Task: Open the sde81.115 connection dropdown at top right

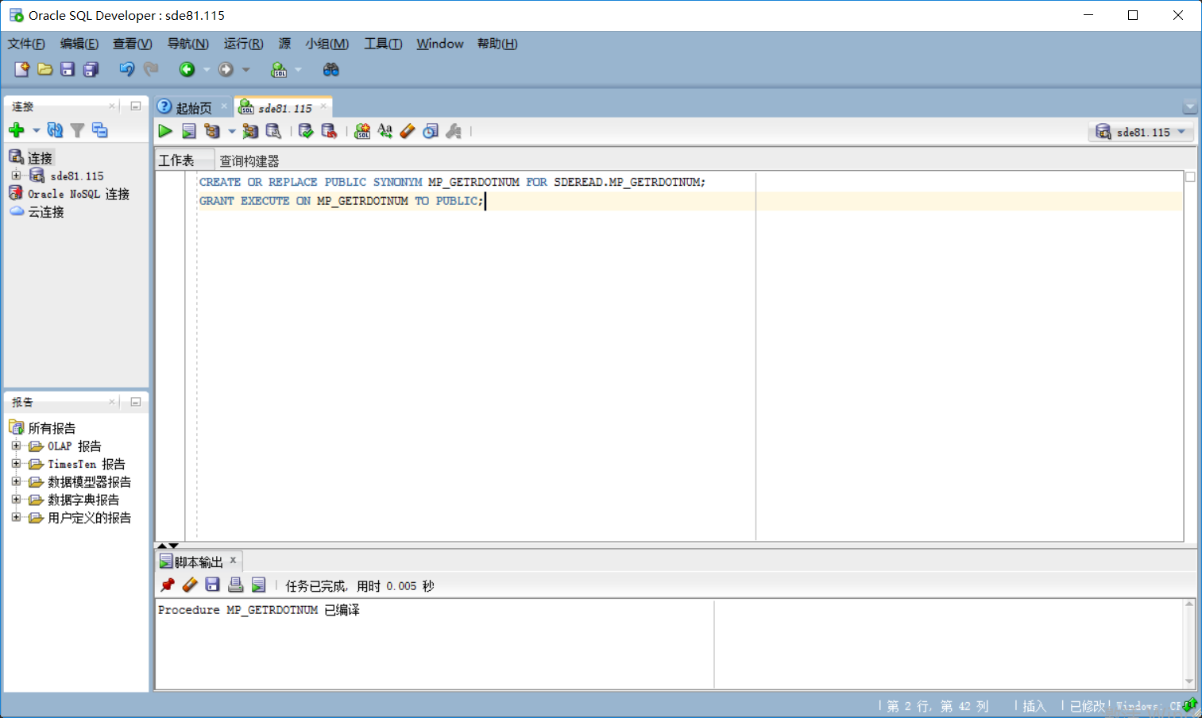Action: pyautogui.click(x=1142, y=132)
